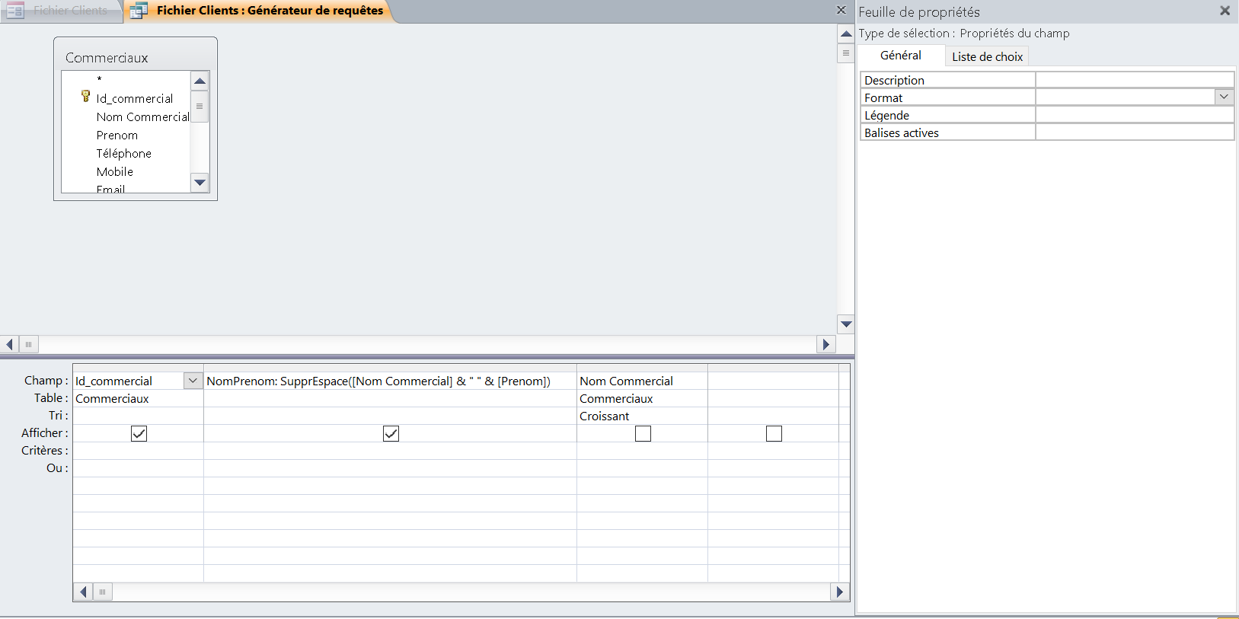Viewport: 1239px width, 619px height.
Task: Select the asterisk all-fields entry
Action: (99, 79)
